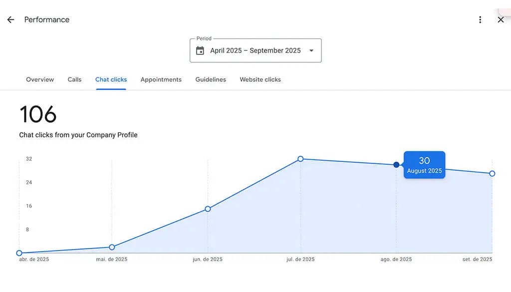Close the Performance panel
This screenshot has width=511, height=292.
(x=501, y=20)
